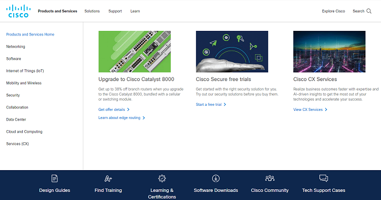Click the Software Downloads footer label
Image resolution: width=381 pixels, height=200 pixels.
pyautogui.click(x=216, y=190)
